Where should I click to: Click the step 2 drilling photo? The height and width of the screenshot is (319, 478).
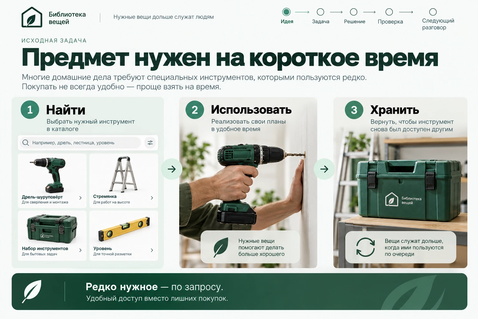[x=248, y=183]
